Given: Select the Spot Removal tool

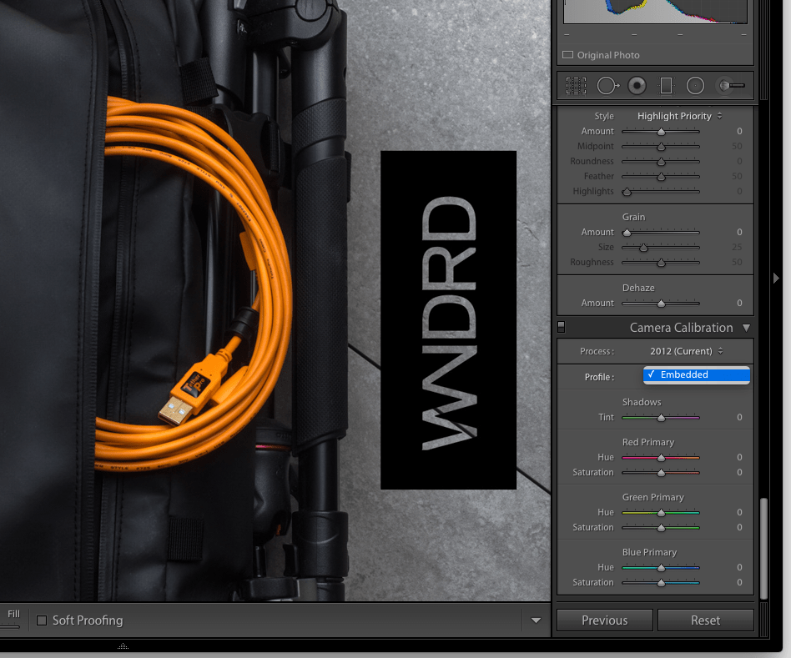Looking at the screenshot, I should pyautogui.click(x=607, y=85).
